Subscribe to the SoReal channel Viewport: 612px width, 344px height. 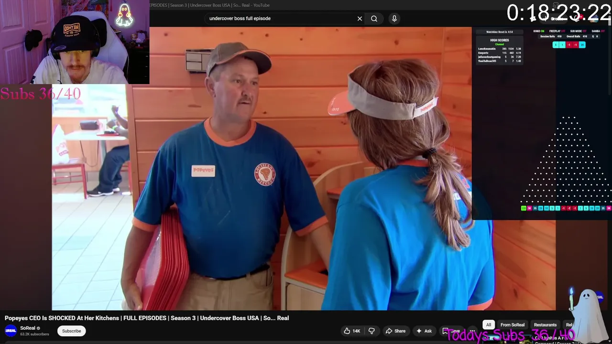tap(71, 331)
